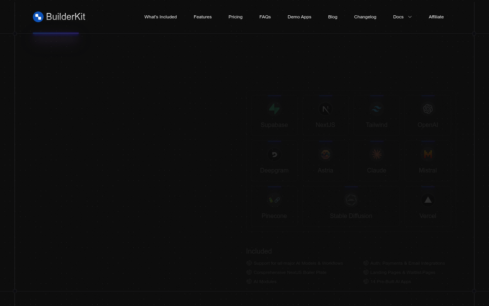The image size is (489, 306).
Task: Click the Astria card label
Action: coord(325,170)
